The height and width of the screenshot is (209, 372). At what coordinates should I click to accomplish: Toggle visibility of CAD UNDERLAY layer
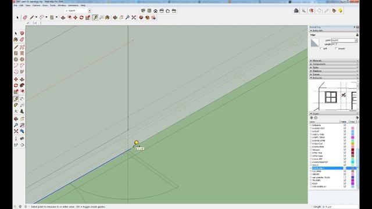pyautogui.click(x=345, y=186)
